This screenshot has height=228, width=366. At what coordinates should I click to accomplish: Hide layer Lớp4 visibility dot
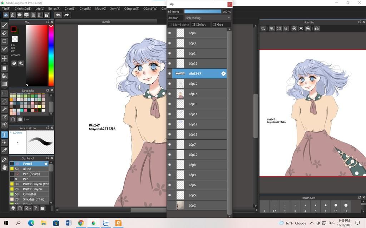(x=170, y=33)
